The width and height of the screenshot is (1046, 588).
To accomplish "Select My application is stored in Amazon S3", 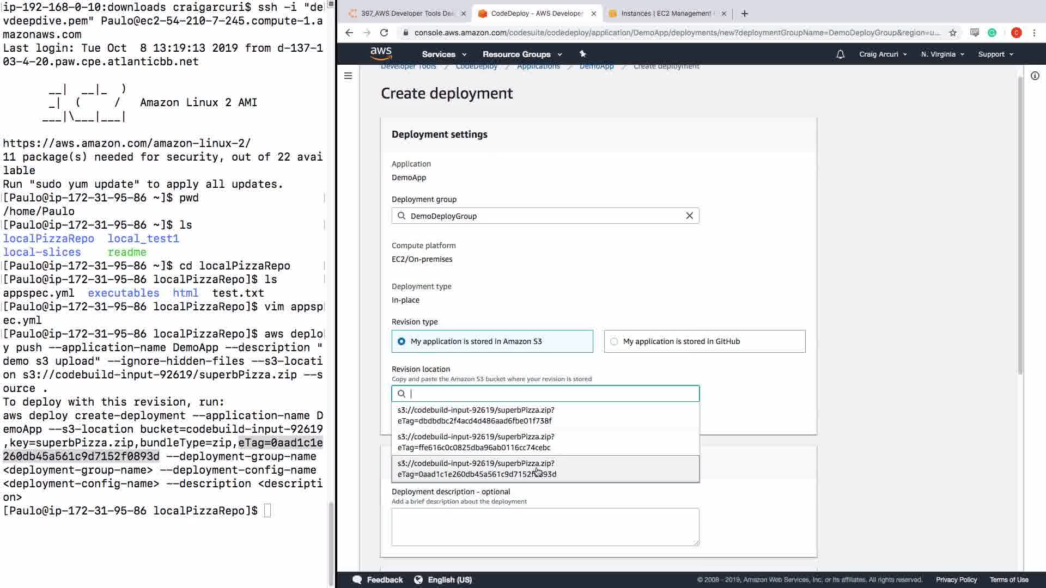I will (402, 341).
